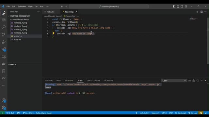Screen dimensions: 209x117
Task: Go back in navigation history
Action: pyautogui.click(x=62, y=6)
